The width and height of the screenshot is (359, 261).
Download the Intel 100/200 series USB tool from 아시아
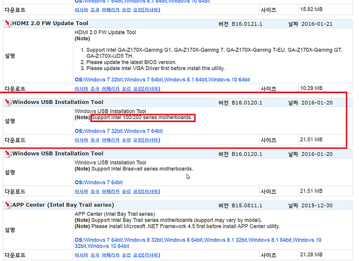(81, 140)
